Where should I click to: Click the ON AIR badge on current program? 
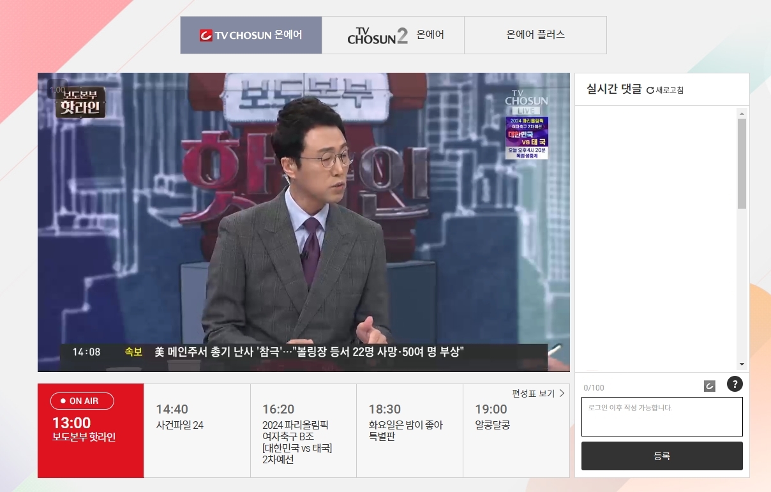click(x=82, y=401)
